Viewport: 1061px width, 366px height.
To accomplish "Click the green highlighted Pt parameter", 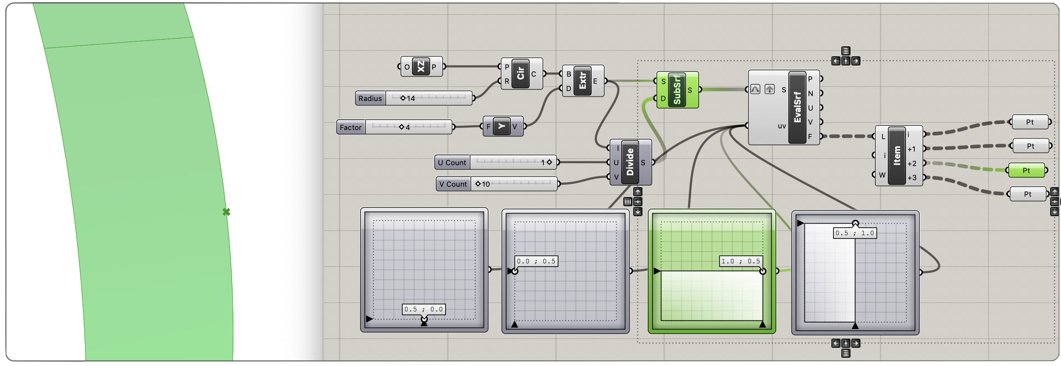I will pyautogui.click(x=1026, y=170).
